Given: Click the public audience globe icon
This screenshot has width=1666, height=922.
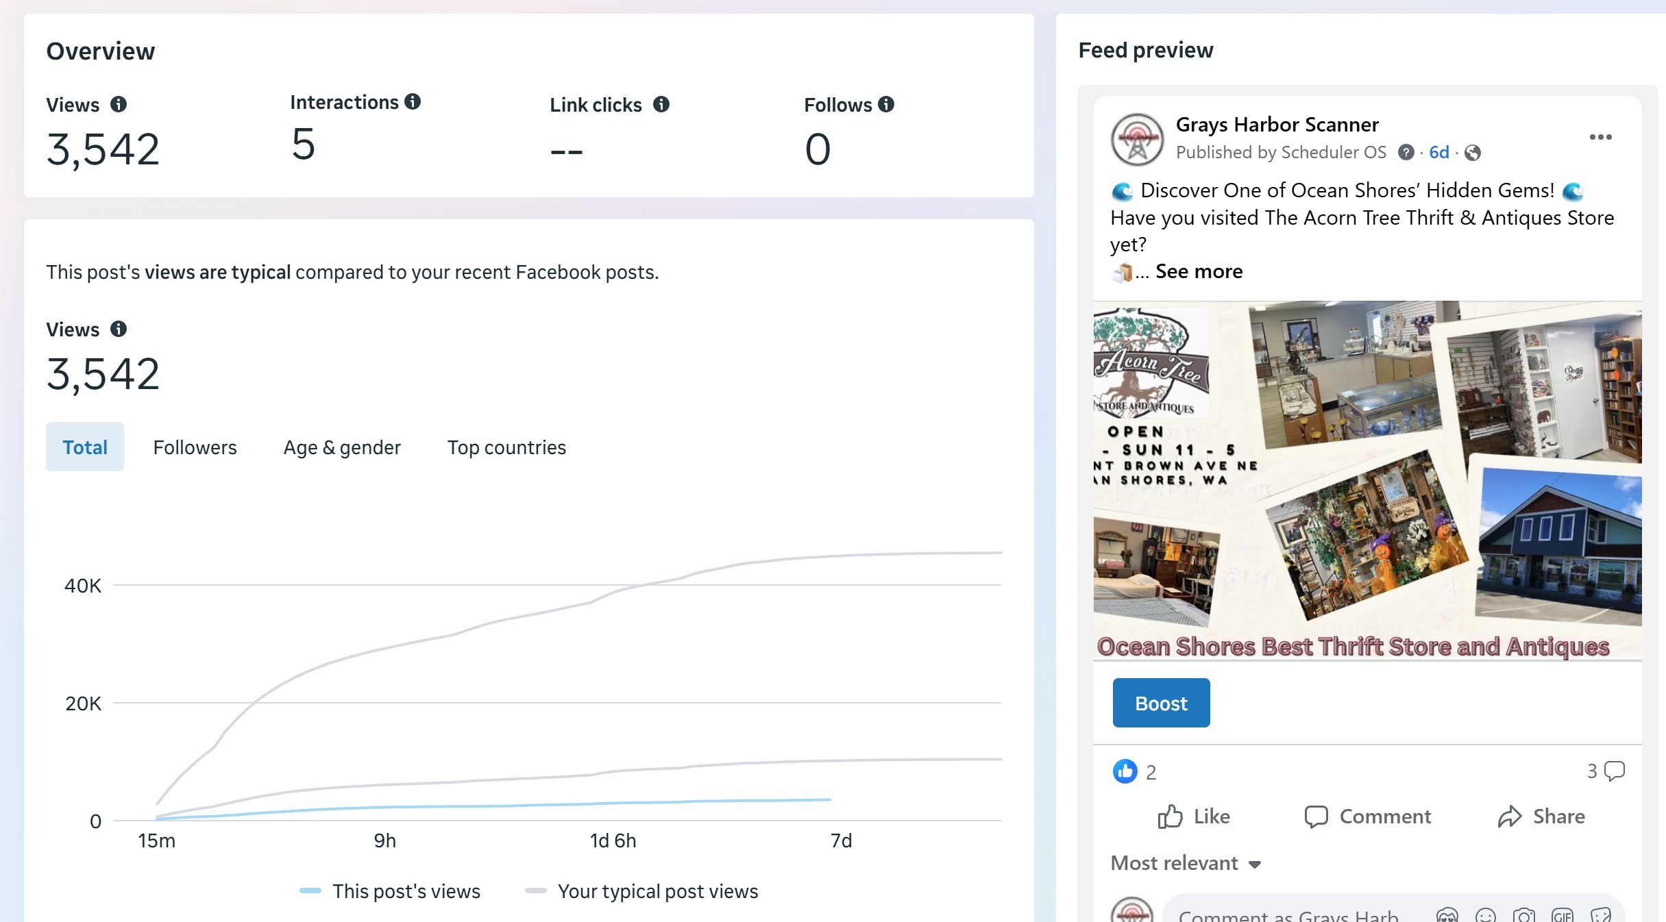Looking at the screenshot, I should (1472, 153).
